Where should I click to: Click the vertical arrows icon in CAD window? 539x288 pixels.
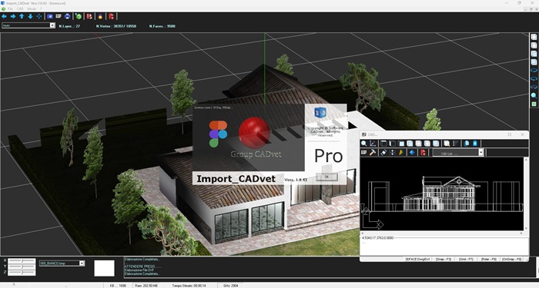[x=392, y=152]
